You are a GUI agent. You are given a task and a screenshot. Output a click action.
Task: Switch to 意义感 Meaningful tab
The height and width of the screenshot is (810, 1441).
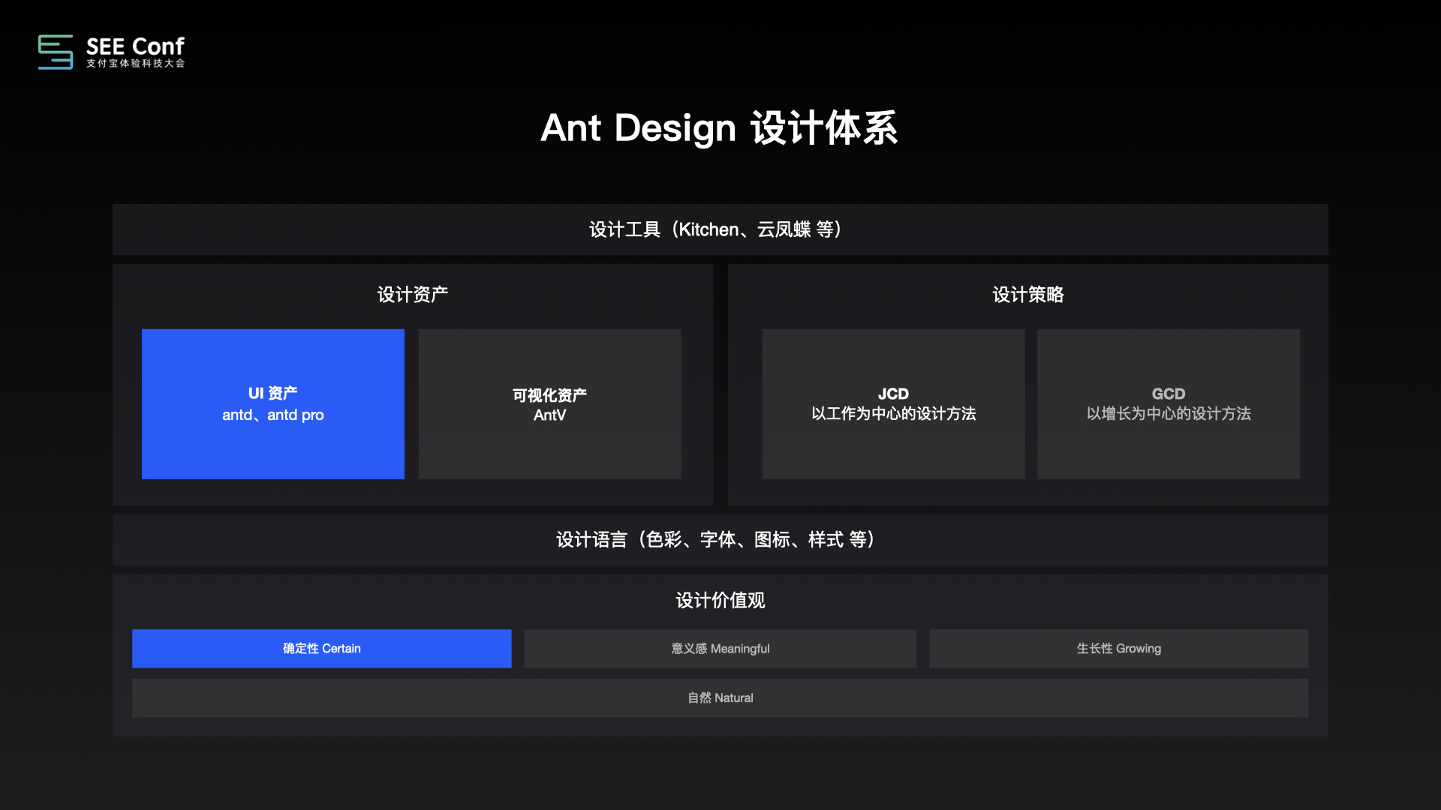(x=720, y=649)
